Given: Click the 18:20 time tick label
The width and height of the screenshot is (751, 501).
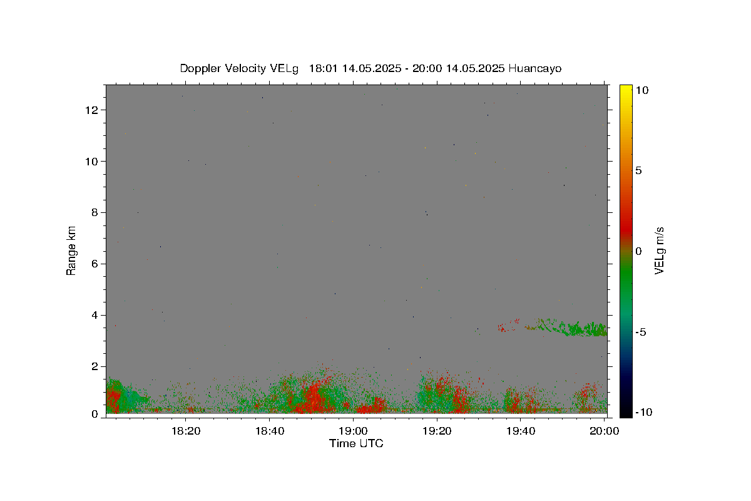Looking at the screenshot, I should click(186, 431).
